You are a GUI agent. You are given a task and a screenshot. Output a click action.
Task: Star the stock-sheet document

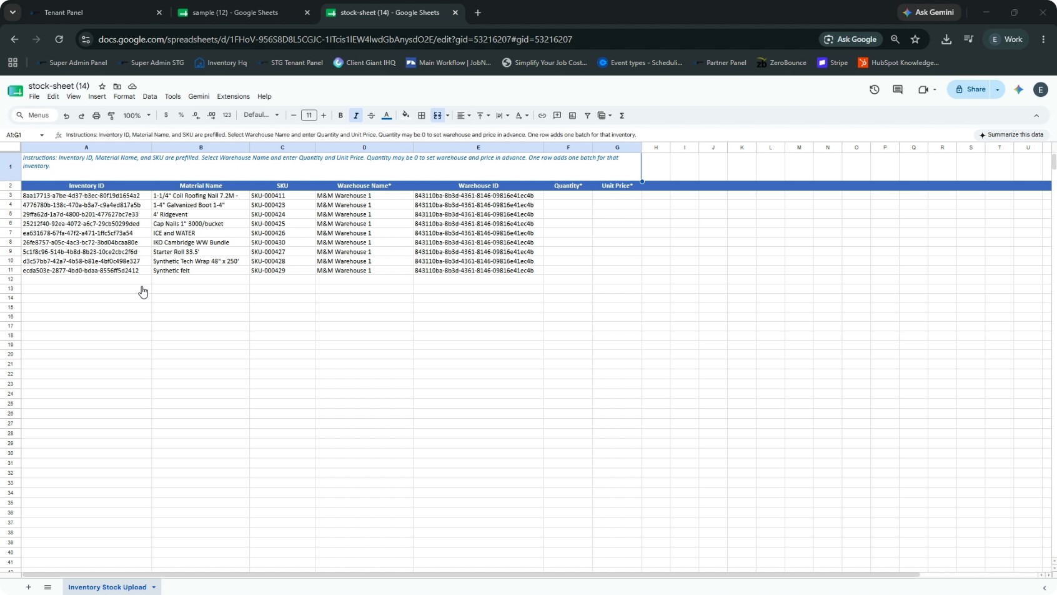[102, 86]
